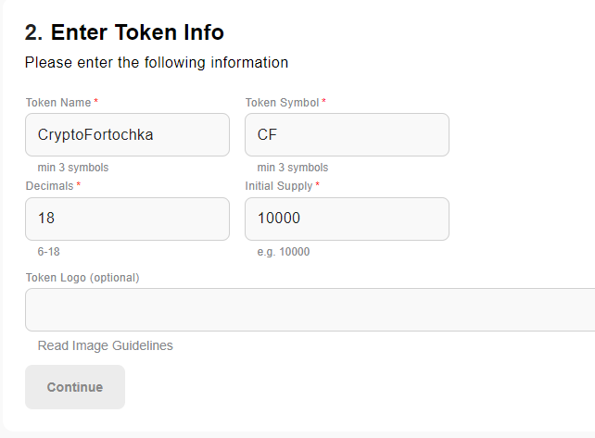Select the Decimals input showing 18
The image size is (595, 438).
point(127,219)
